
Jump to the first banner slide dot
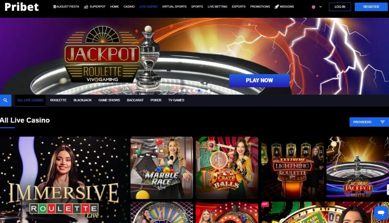pyautogui.click(x=180, y=91)
